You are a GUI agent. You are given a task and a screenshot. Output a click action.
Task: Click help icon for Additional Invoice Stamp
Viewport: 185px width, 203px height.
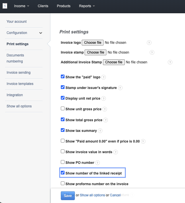pos(170,62)
